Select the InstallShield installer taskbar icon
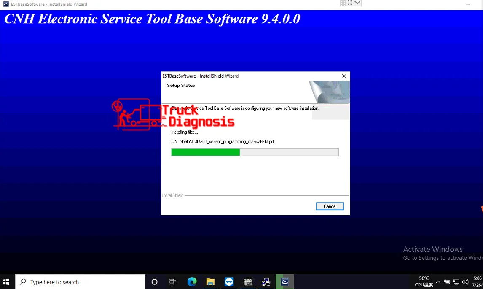 point(284,281)
